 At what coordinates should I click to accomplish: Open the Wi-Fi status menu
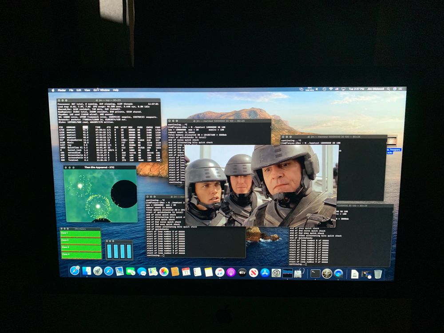(x=330, y=89)
